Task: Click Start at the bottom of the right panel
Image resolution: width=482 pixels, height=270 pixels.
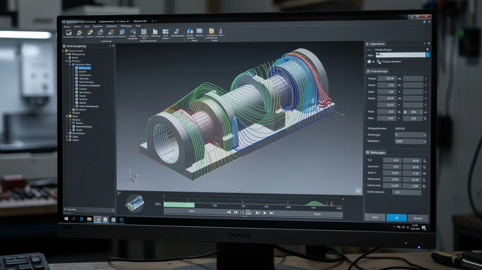Action: click(x=375, y=218)
